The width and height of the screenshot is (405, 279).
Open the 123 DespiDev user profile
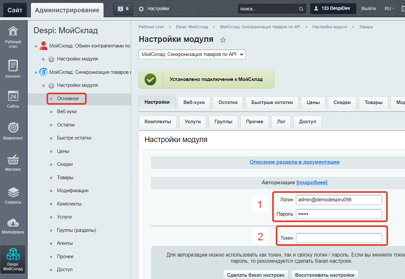coord(333,9)
